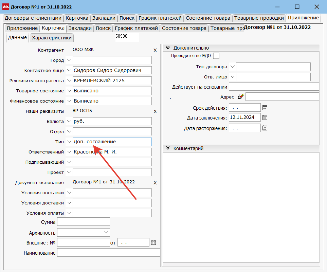
Task: Open second-row Поиск tab
Action: click(103, 29)
